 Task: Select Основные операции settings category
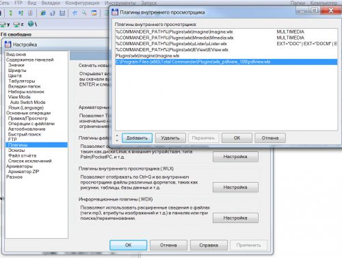tap(29, 113)
